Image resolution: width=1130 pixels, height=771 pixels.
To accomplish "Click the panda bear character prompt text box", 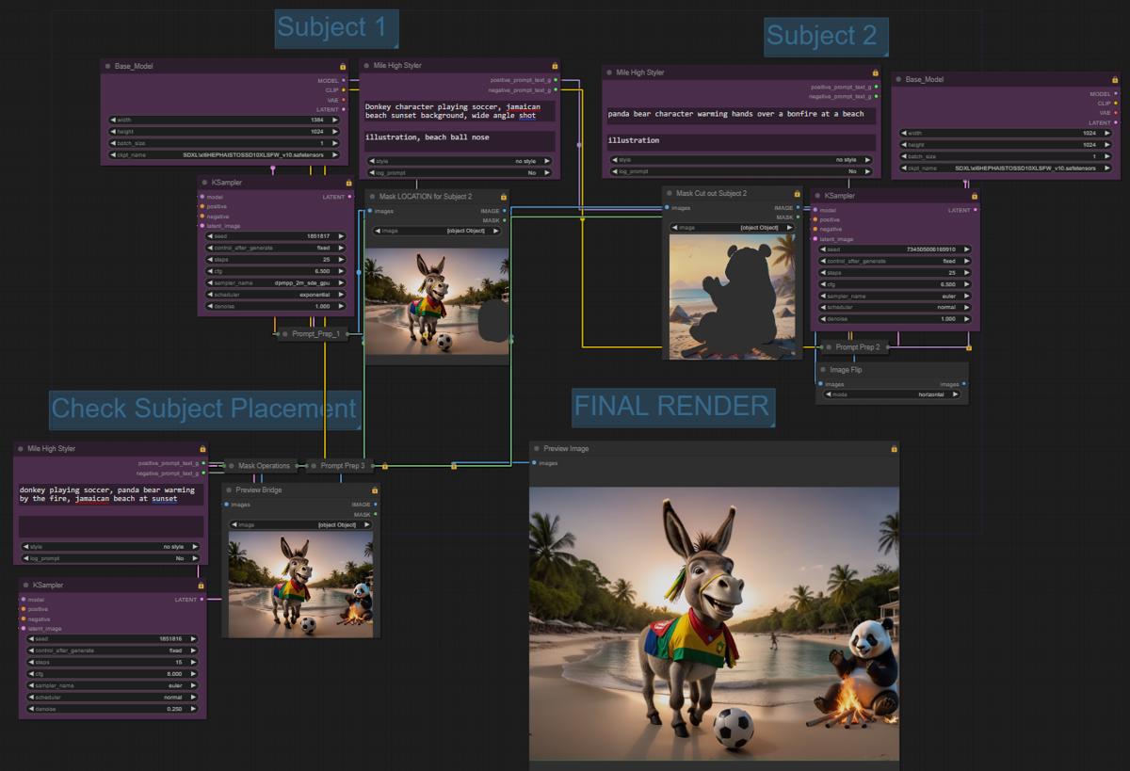I will (x=739, y=115).
